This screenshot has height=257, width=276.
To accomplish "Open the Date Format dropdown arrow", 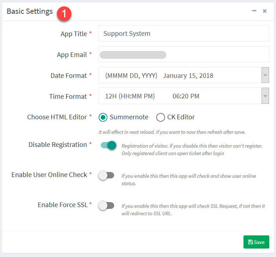I will 265,75.
